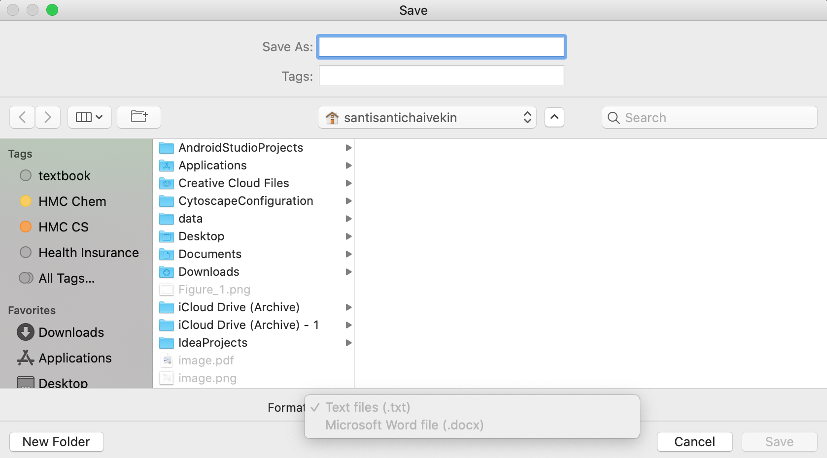Image resolution: width=827 pixels, height=458 pixels.
Task: Expand the Documents folder disclosure arrow
Action: click(x=348, y=254)
